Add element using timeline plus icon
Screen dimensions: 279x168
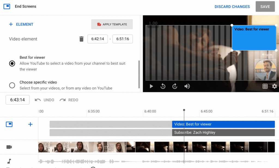(31, 124)
